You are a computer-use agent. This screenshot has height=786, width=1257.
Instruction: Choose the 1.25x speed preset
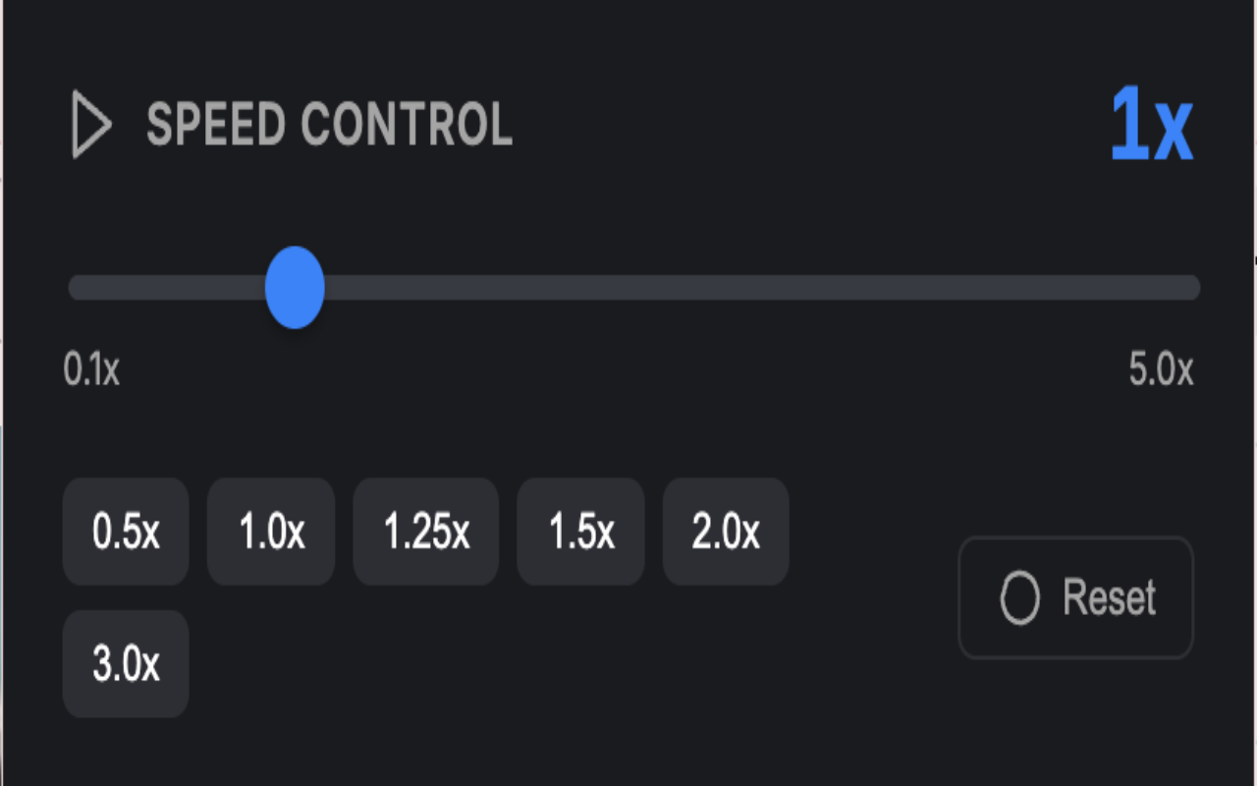(426, 532)
